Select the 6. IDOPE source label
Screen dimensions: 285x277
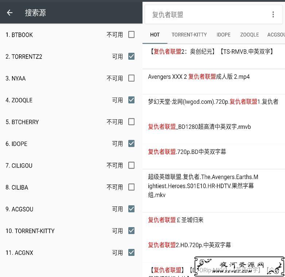coord(16,144)
